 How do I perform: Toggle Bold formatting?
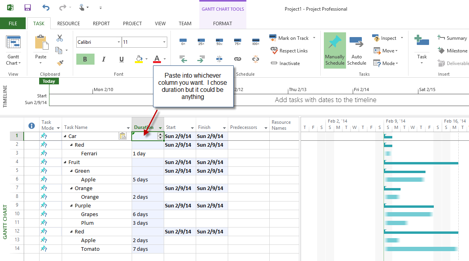pos(85,59)
